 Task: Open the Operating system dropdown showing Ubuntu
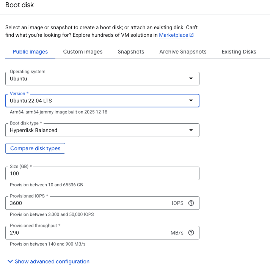coord(99,79)
